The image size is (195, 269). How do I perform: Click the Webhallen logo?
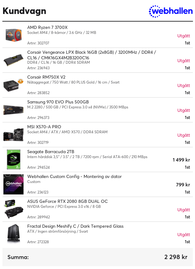point(171,11)
